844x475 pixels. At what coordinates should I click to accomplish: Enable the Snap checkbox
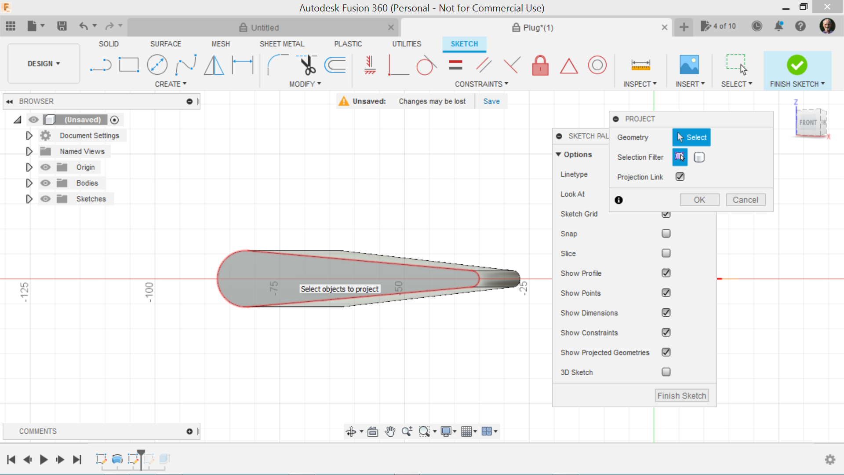[666, 234]
